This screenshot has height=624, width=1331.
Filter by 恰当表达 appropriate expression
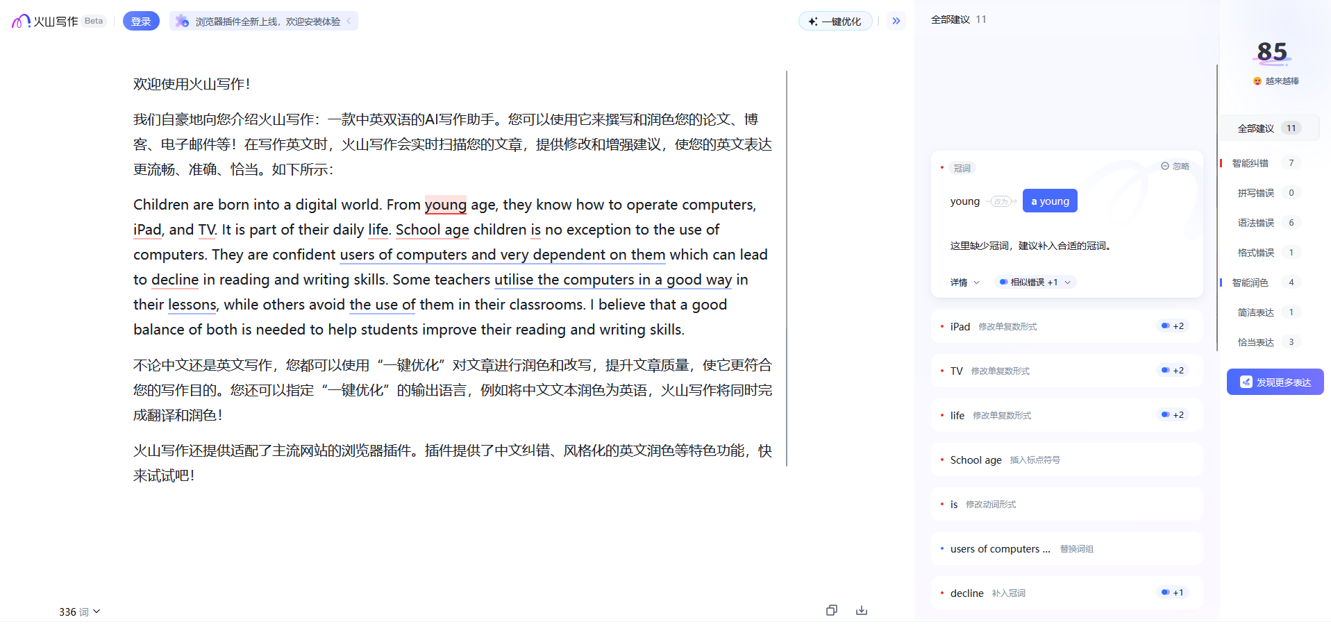click(x=1268, y=342)
